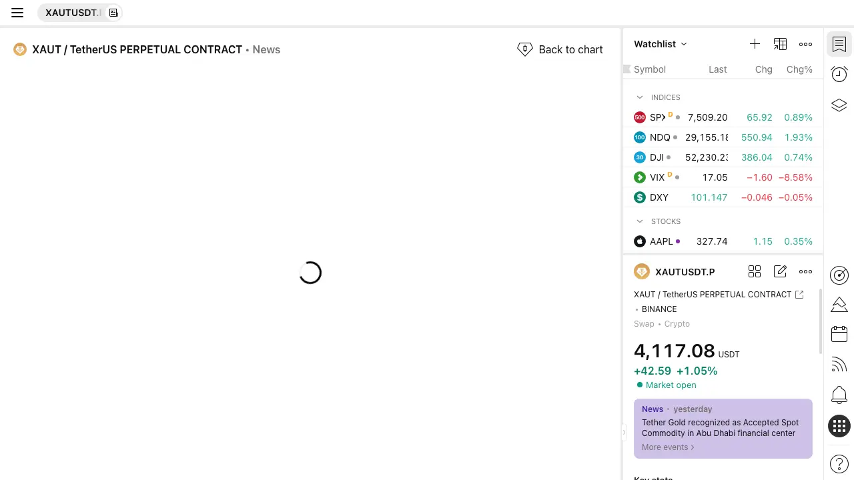
Task: Toggle the products grid button in sidebar
Action: click(x=839, y=426)
